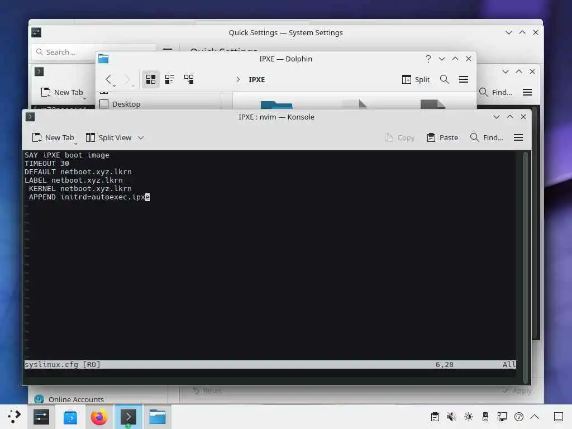Open Find in front Konsole window
This screenshot has height=429, width=572.
click(x=487, y=137)
